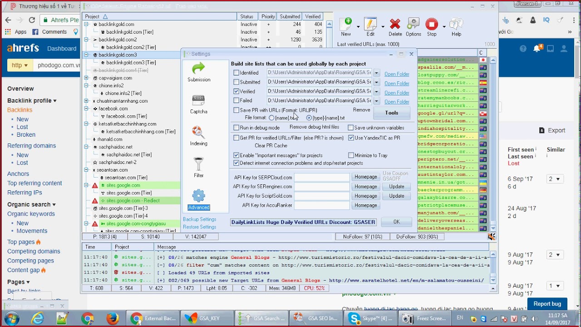This screenshot has height=327, width=581.
Task: Toggle Run in debug mode checkbox
Action: 236,128
